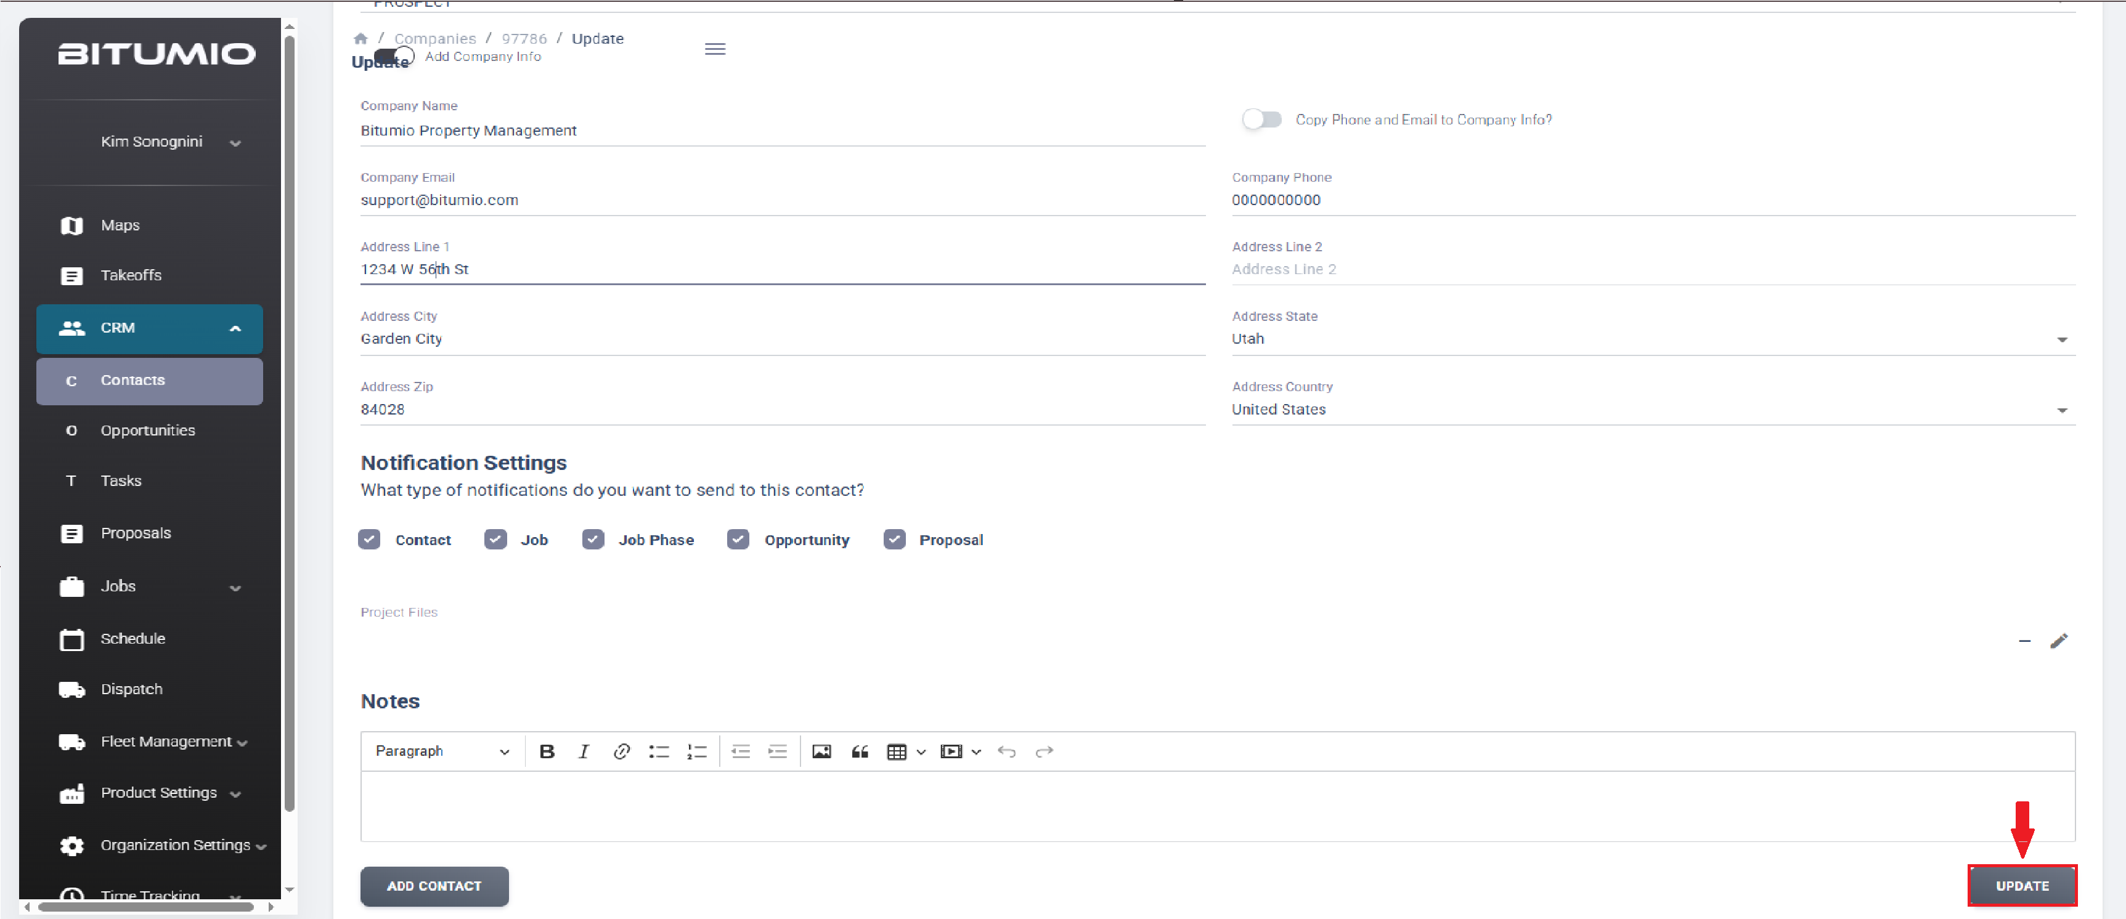Click the Update button
2126x919 pixels.
click(x=2021, y=886)
